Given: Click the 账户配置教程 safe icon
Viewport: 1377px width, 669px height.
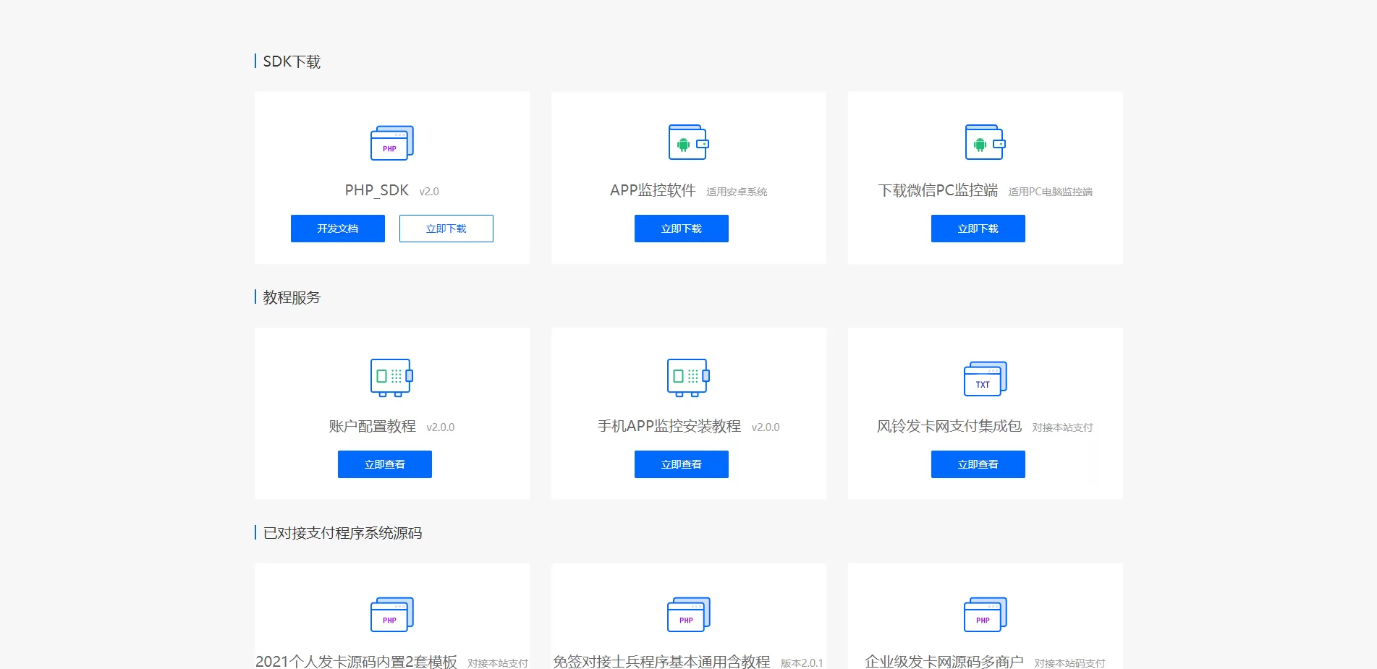Looking at the screenshot, I should (391, 378).
